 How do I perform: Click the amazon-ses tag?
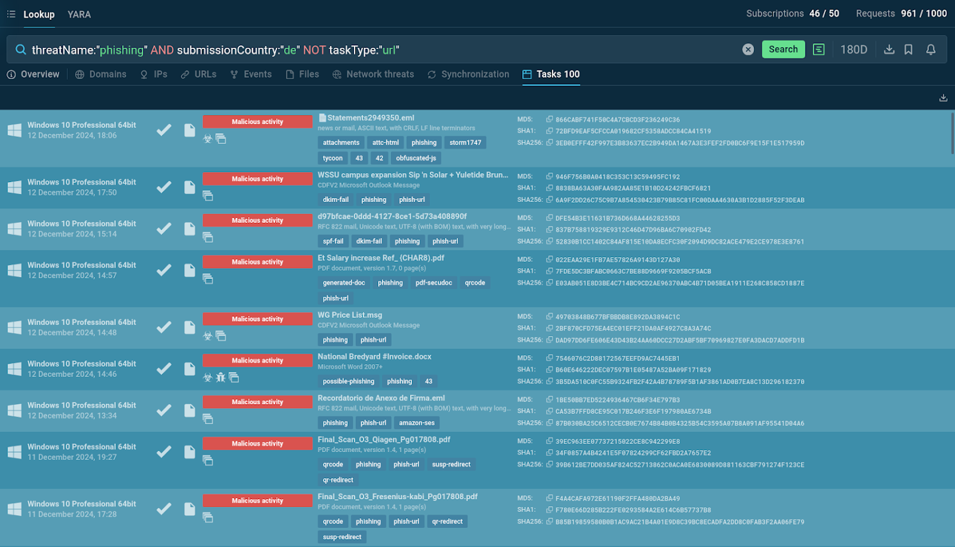pos(417,423)
